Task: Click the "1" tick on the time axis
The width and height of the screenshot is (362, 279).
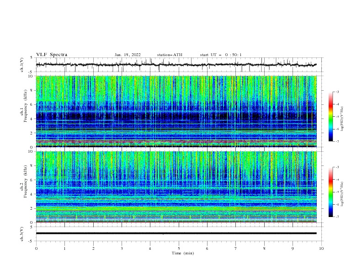Action: click(x=64, y=248)
